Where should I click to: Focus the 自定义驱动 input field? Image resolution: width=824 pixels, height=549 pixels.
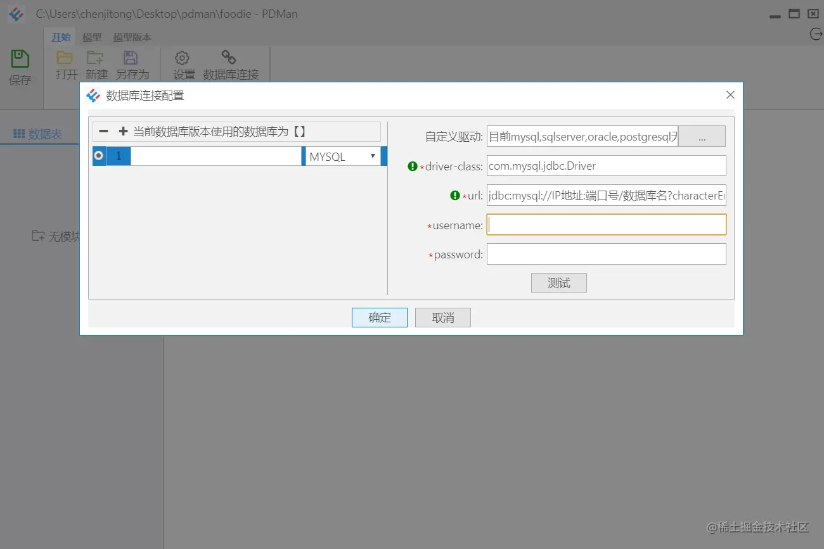point(583,136)
